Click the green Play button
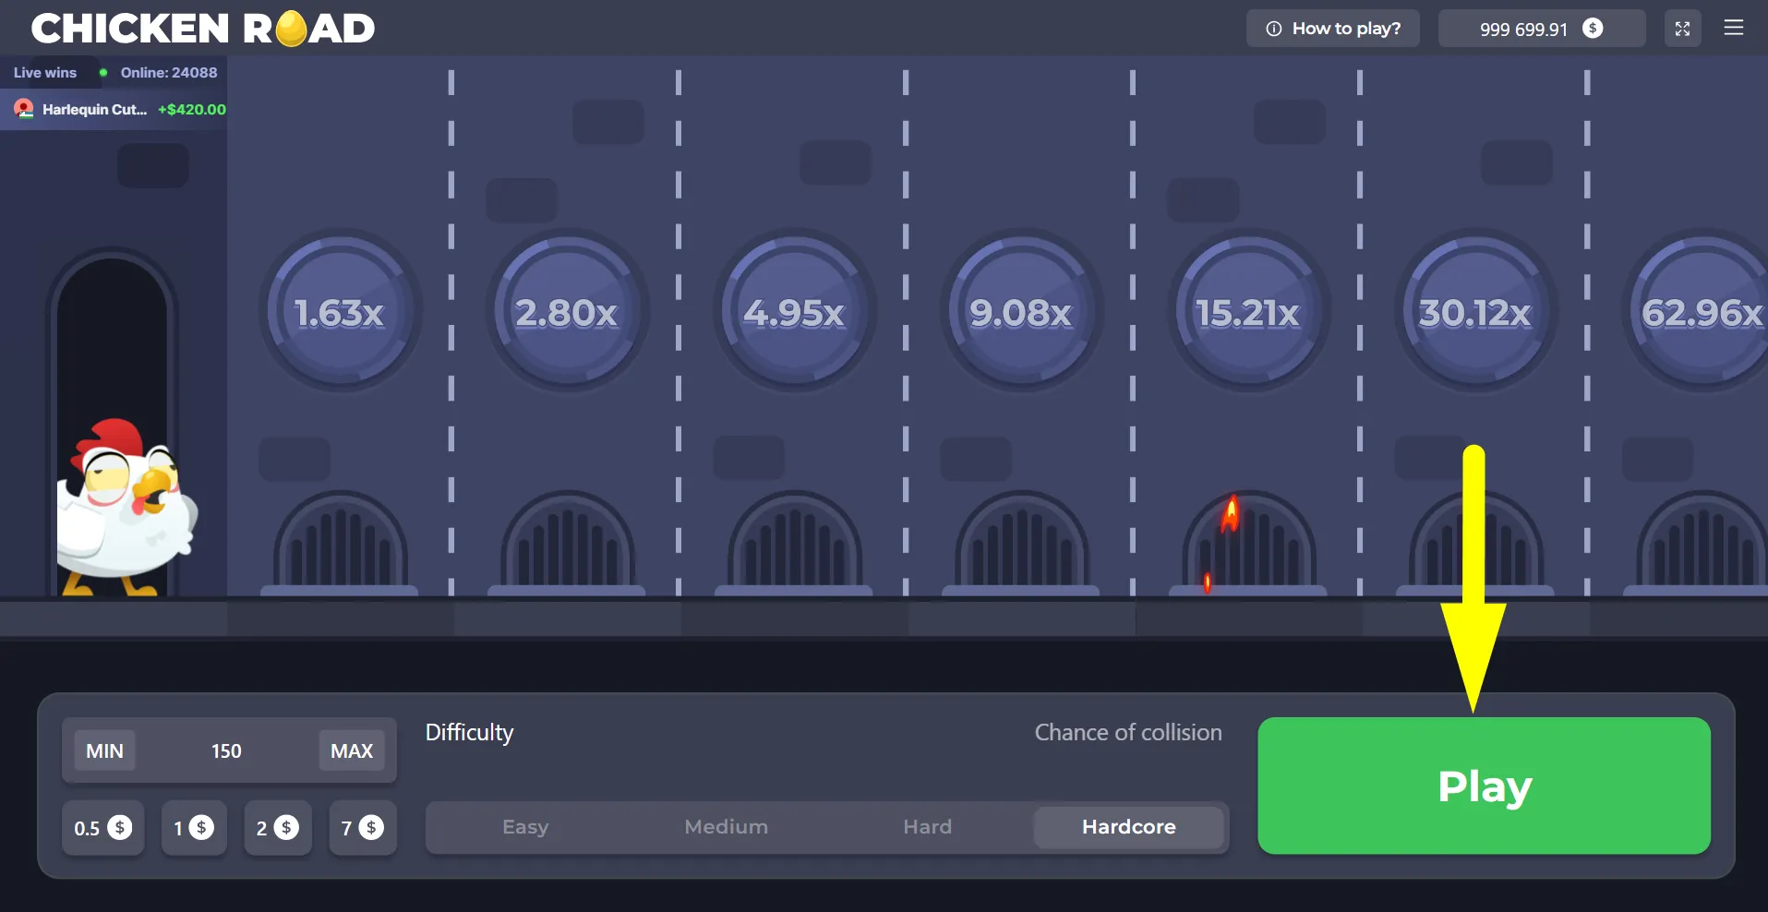Screen dimensions: 1768x912 (1484, 786)
